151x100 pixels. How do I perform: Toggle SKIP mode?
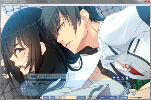tap(59, 97)
